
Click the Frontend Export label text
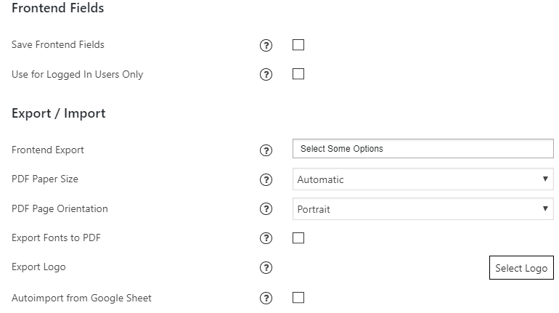48,150
